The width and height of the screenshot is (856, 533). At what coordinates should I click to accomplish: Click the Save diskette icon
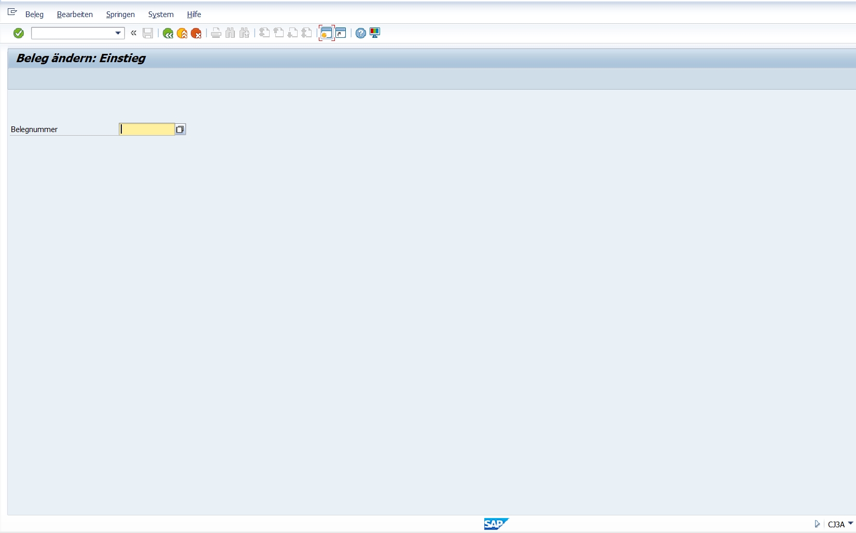coord(148,33)
